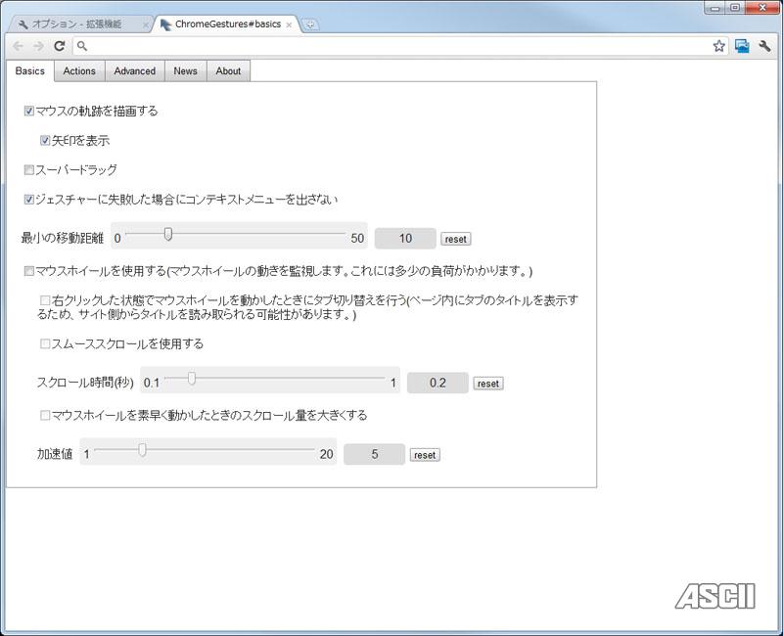This screenshot has height=636, width=783.
Task: Toggle ジェスチャーに失敗した場合 context menu checkbox
Action: click(29, 200)
